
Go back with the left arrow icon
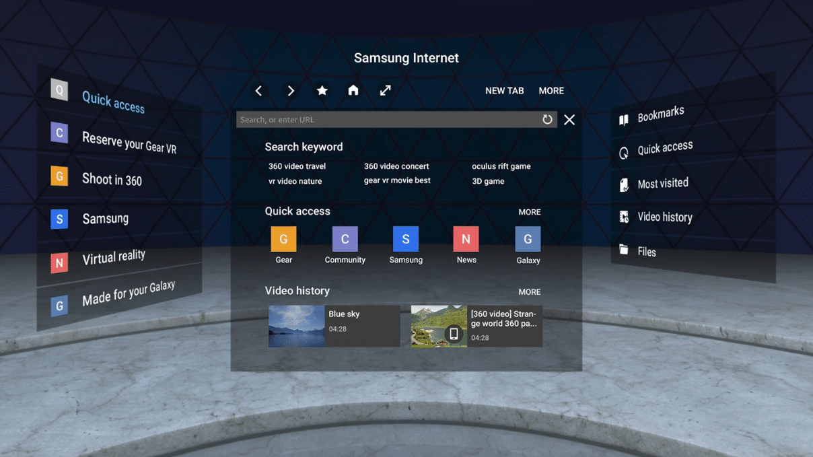click(258, 91)
